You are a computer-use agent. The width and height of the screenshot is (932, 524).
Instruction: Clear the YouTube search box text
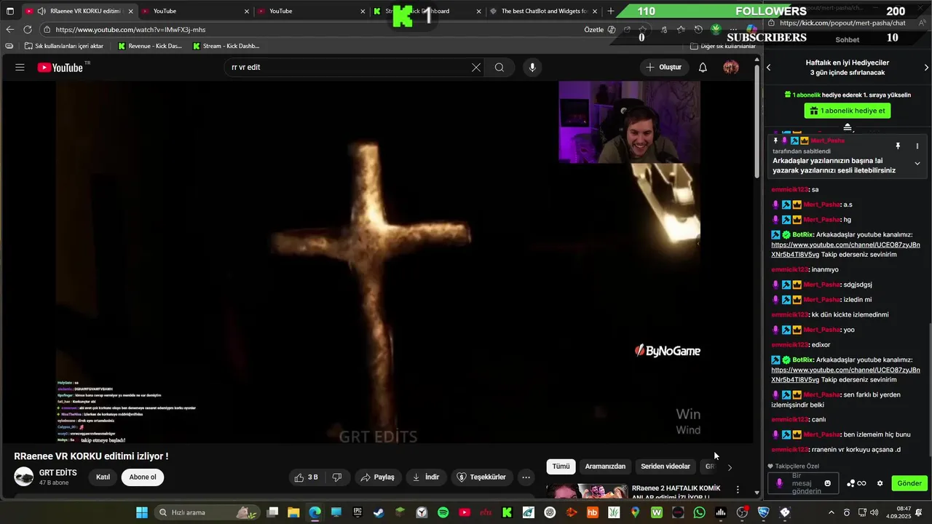tap(476, 67)
